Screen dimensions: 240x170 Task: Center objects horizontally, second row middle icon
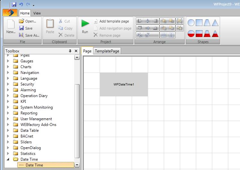point(148,28)
